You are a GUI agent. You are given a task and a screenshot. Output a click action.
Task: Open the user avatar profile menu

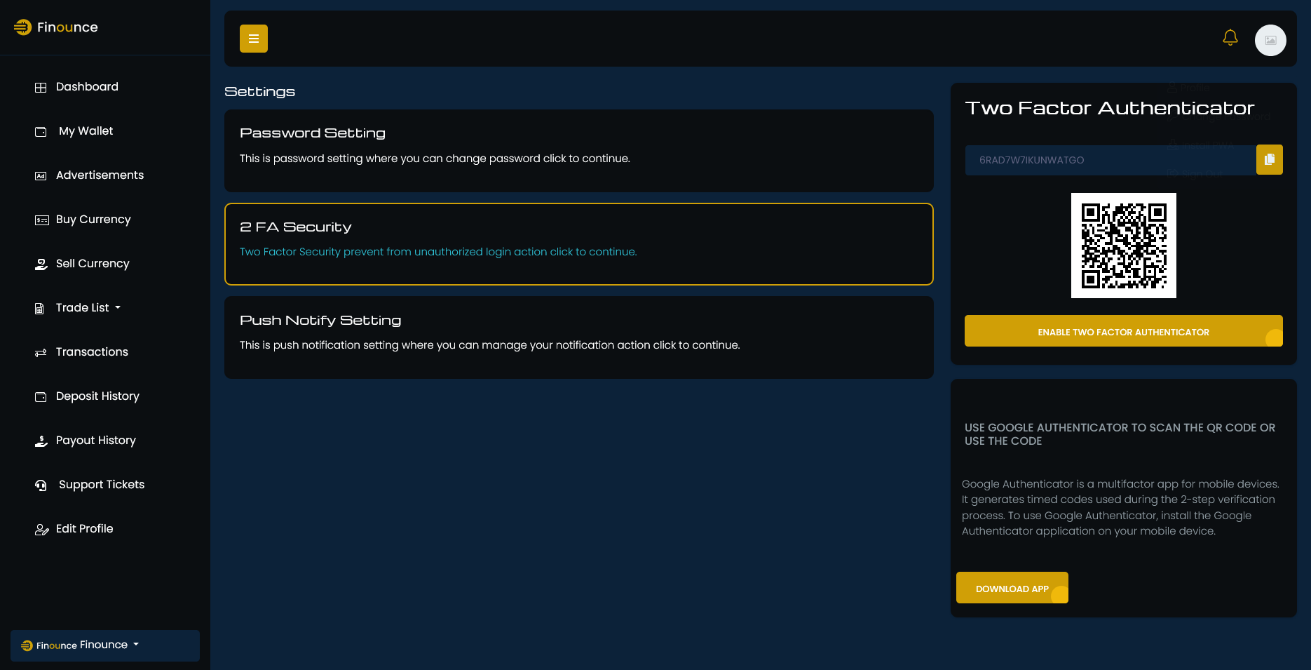pyautogui.click(x=1270, y=40)
